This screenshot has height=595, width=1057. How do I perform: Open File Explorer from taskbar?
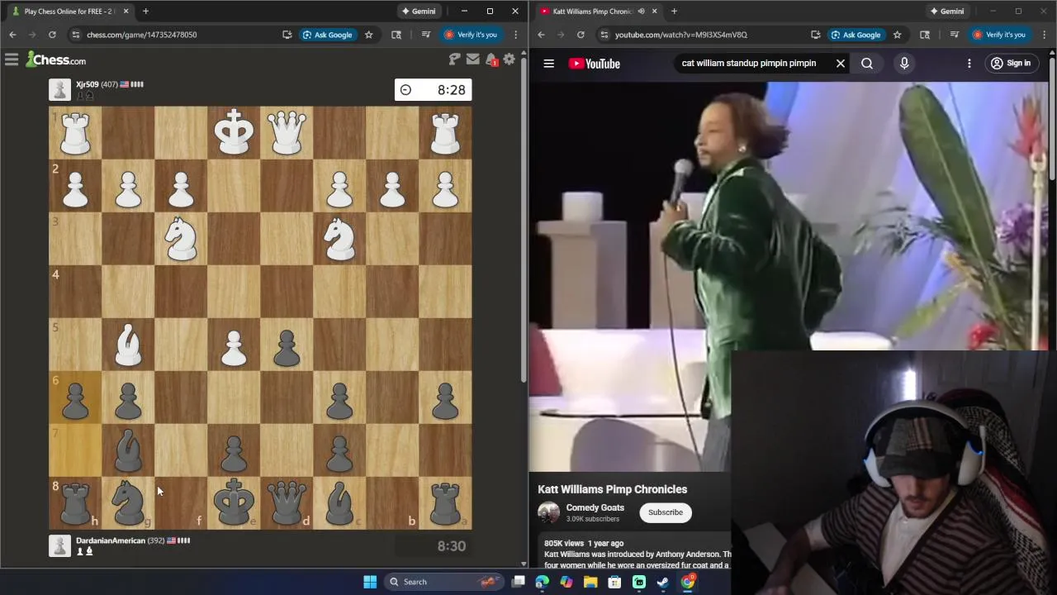590,582
